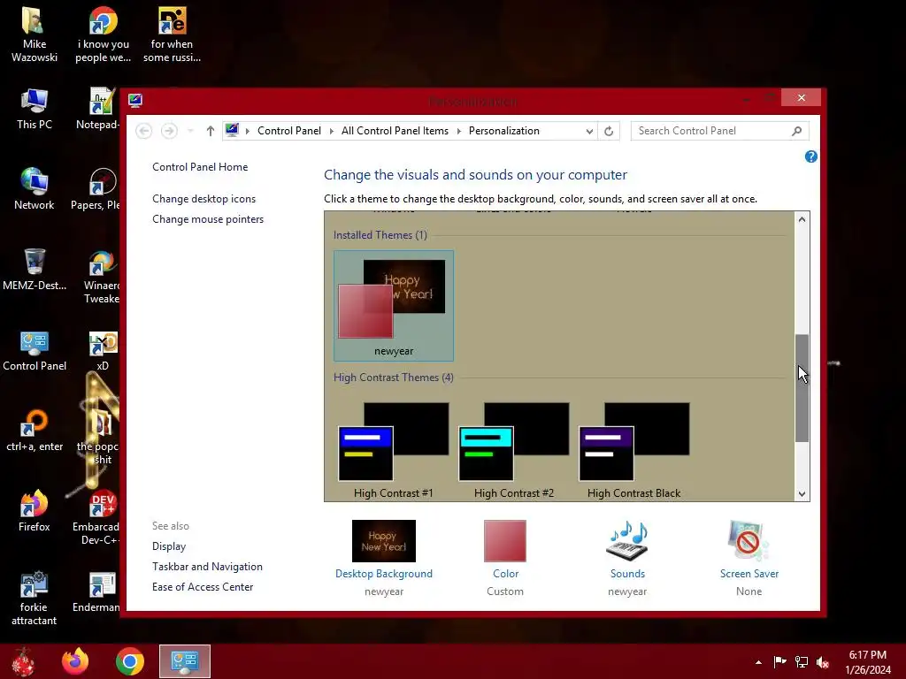Viewport: 906px width, 679px height.
Task: Click the search magnifier icon
Action: [797, 131]
